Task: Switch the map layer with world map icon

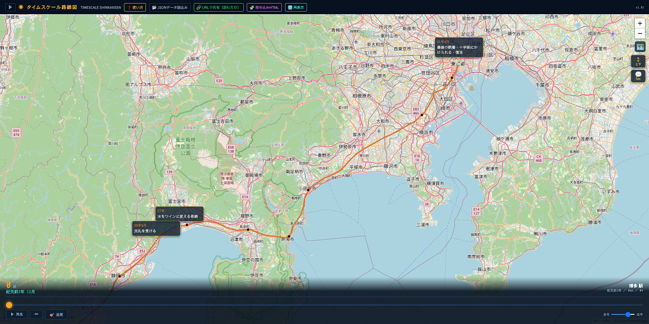Action: coord(640,47)
